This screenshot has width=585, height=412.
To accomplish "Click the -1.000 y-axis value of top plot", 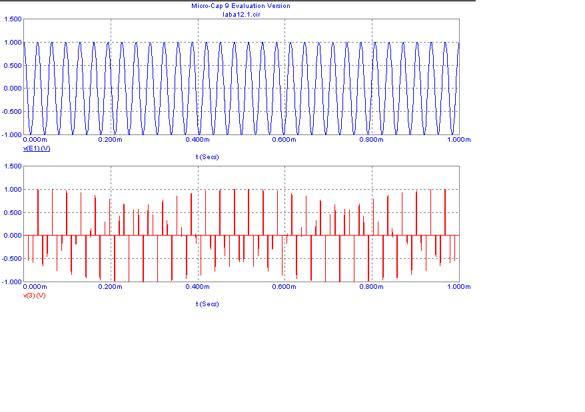I will click(x=11, y=135).
